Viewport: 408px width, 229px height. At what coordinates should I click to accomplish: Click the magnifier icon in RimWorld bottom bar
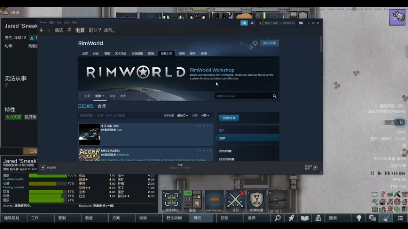pyautogui.click(x=277, y=218)
